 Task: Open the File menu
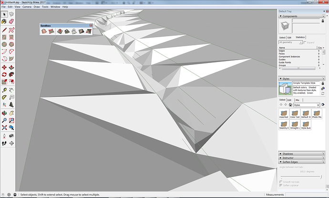(x=3, y=7)
